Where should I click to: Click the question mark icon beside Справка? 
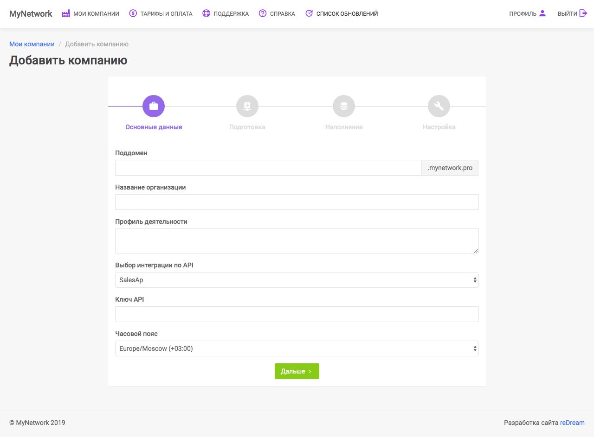click(x=263, y=13)
